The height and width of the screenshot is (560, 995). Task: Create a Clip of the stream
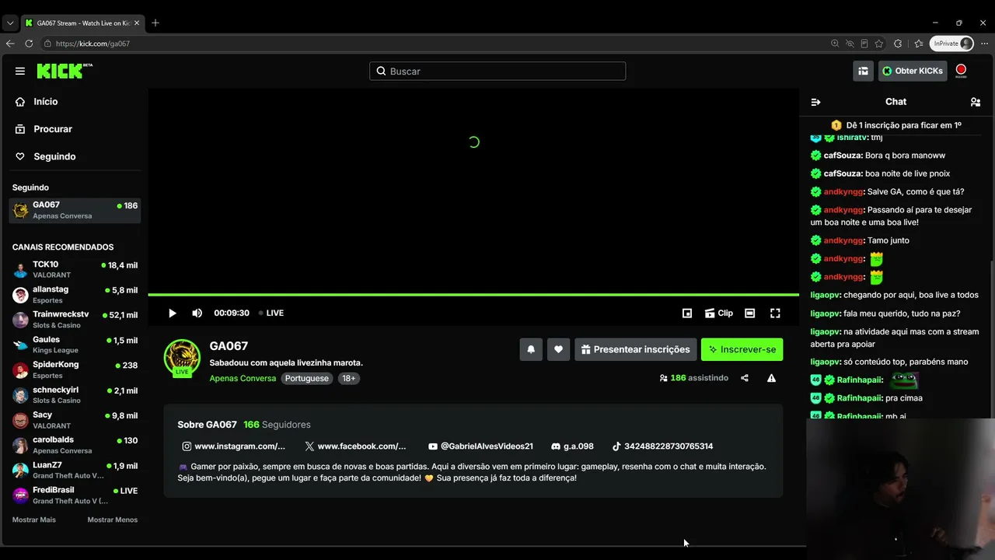(x=719, y=313)
